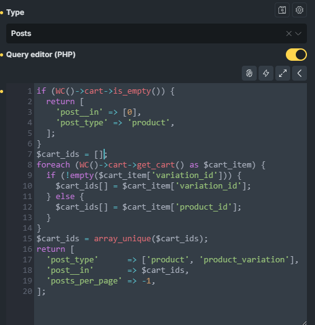Open the Type dropdown chevron

(x=298, y=33)
